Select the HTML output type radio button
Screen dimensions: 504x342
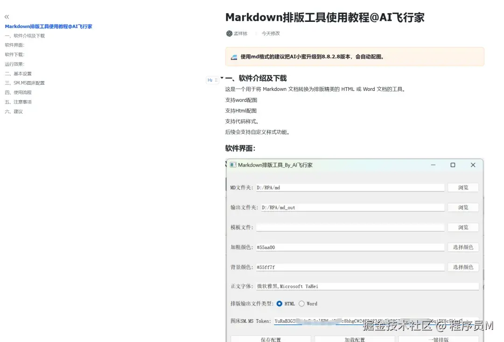coord(280,303)
